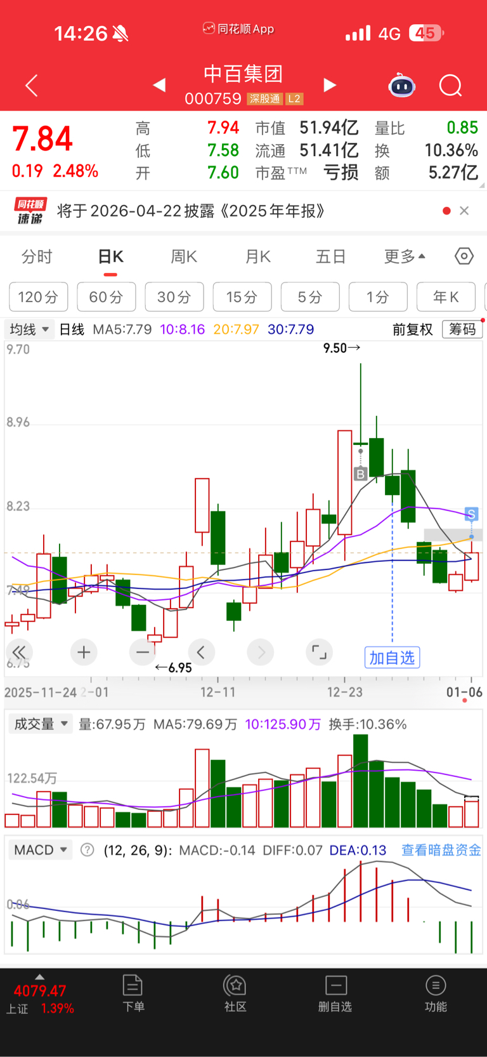Open 社区 community icon in bottom bar
Screen dimensions: 487x1057
point(235,994)
